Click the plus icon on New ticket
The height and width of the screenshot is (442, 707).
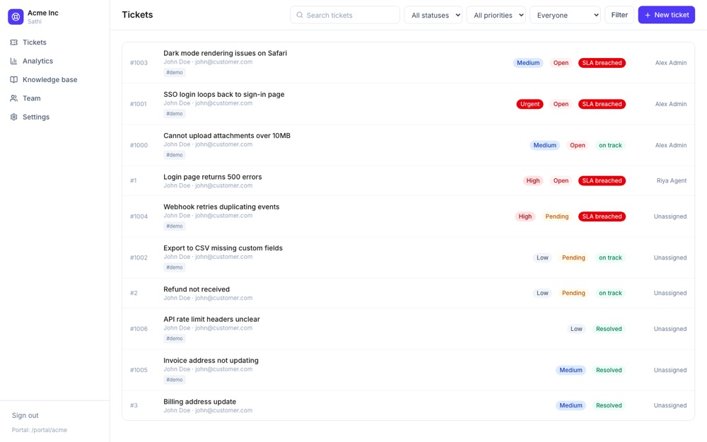[648, 15]
